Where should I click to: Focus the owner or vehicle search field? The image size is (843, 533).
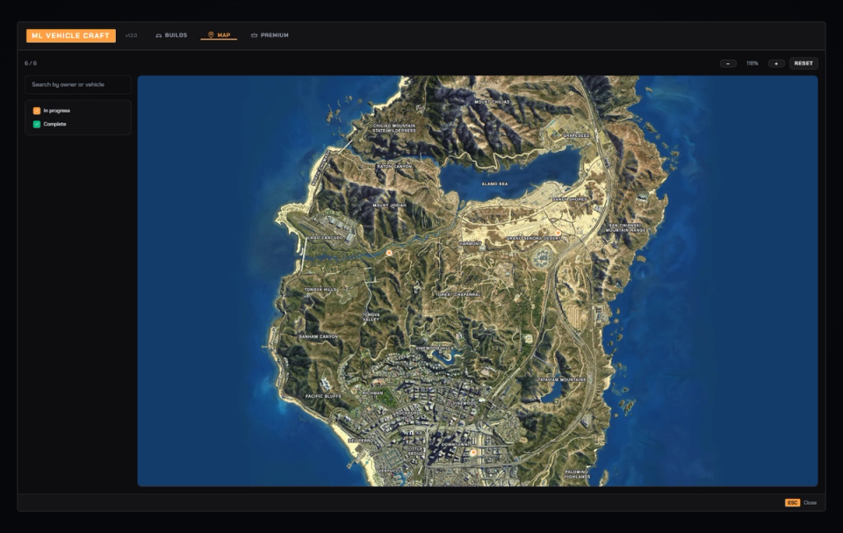coord(78,84)
